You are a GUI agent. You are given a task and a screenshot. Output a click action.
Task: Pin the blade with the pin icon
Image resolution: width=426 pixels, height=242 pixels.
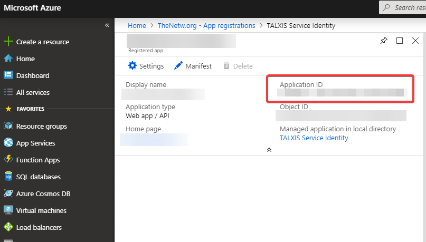pos(383,41)
